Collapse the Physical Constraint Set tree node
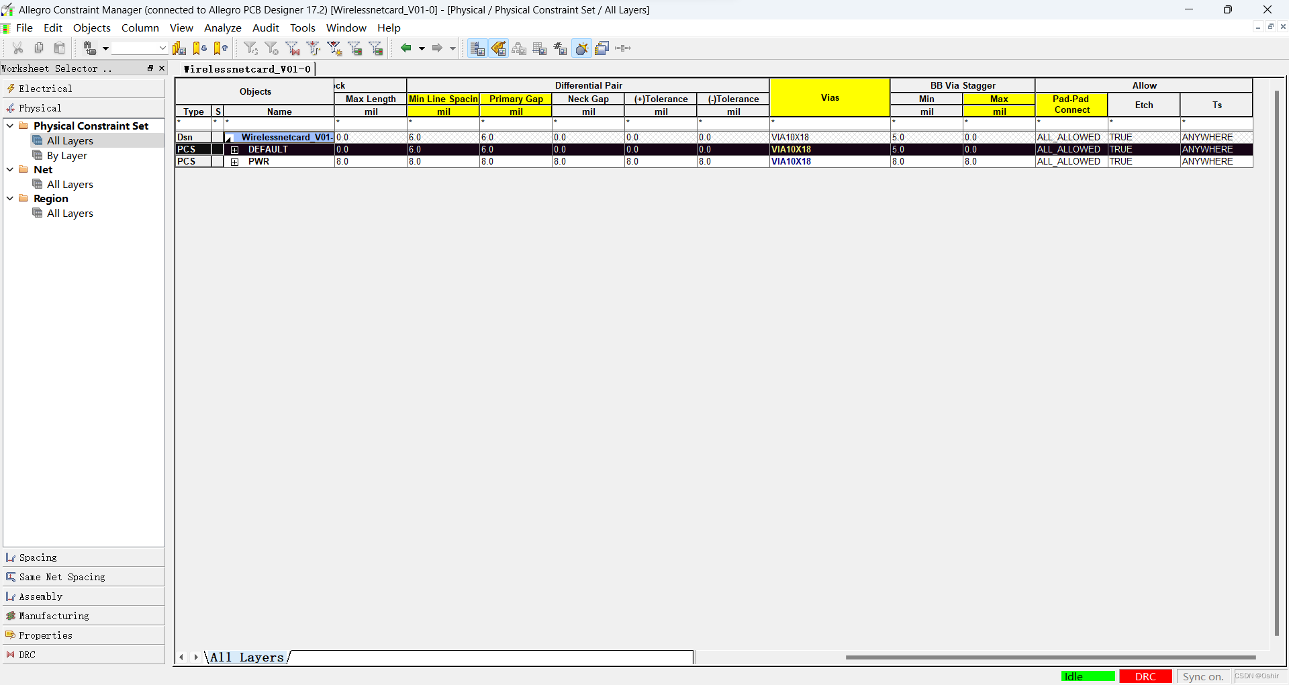 [x=10, y=126]
